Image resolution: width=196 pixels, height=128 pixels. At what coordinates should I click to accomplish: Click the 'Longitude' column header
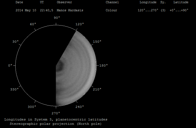click(x=148, y=2)
